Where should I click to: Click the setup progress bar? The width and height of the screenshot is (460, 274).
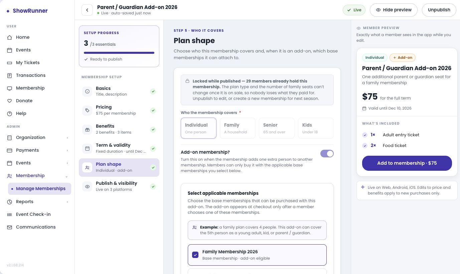119,53
